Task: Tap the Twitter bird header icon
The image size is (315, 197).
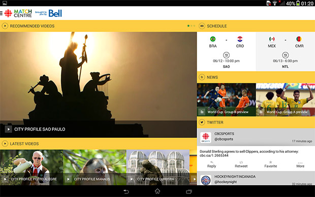Action: 202,122
